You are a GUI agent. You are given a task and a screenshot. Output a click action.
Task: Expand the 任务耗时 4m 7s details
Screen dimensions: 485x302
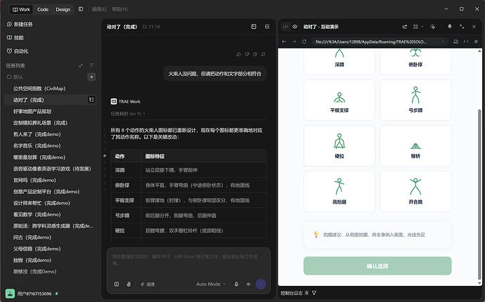(x=128, y=114)
